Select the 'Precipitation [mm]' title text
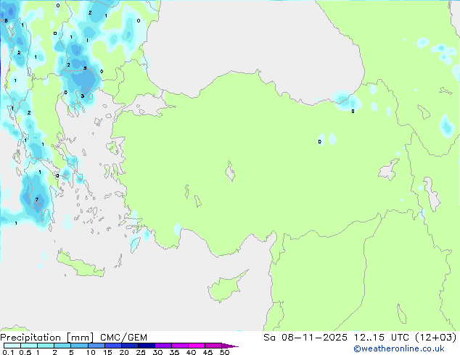The height and width of the screenshot is (355, 460). pos(47,338)
